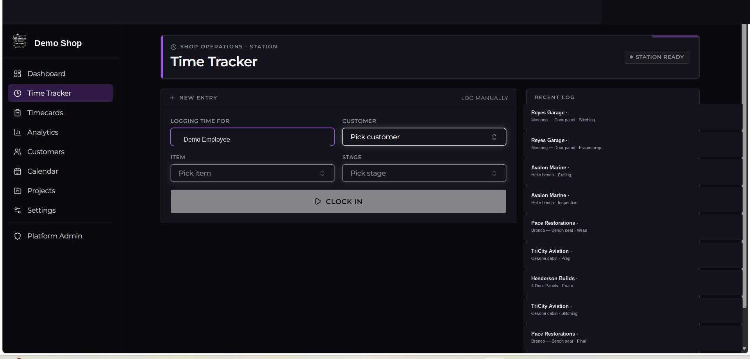The height and width of the screenshot is (359, 750).
Task: Click the Analytics bar chart icon
Action: coord(18,132)
